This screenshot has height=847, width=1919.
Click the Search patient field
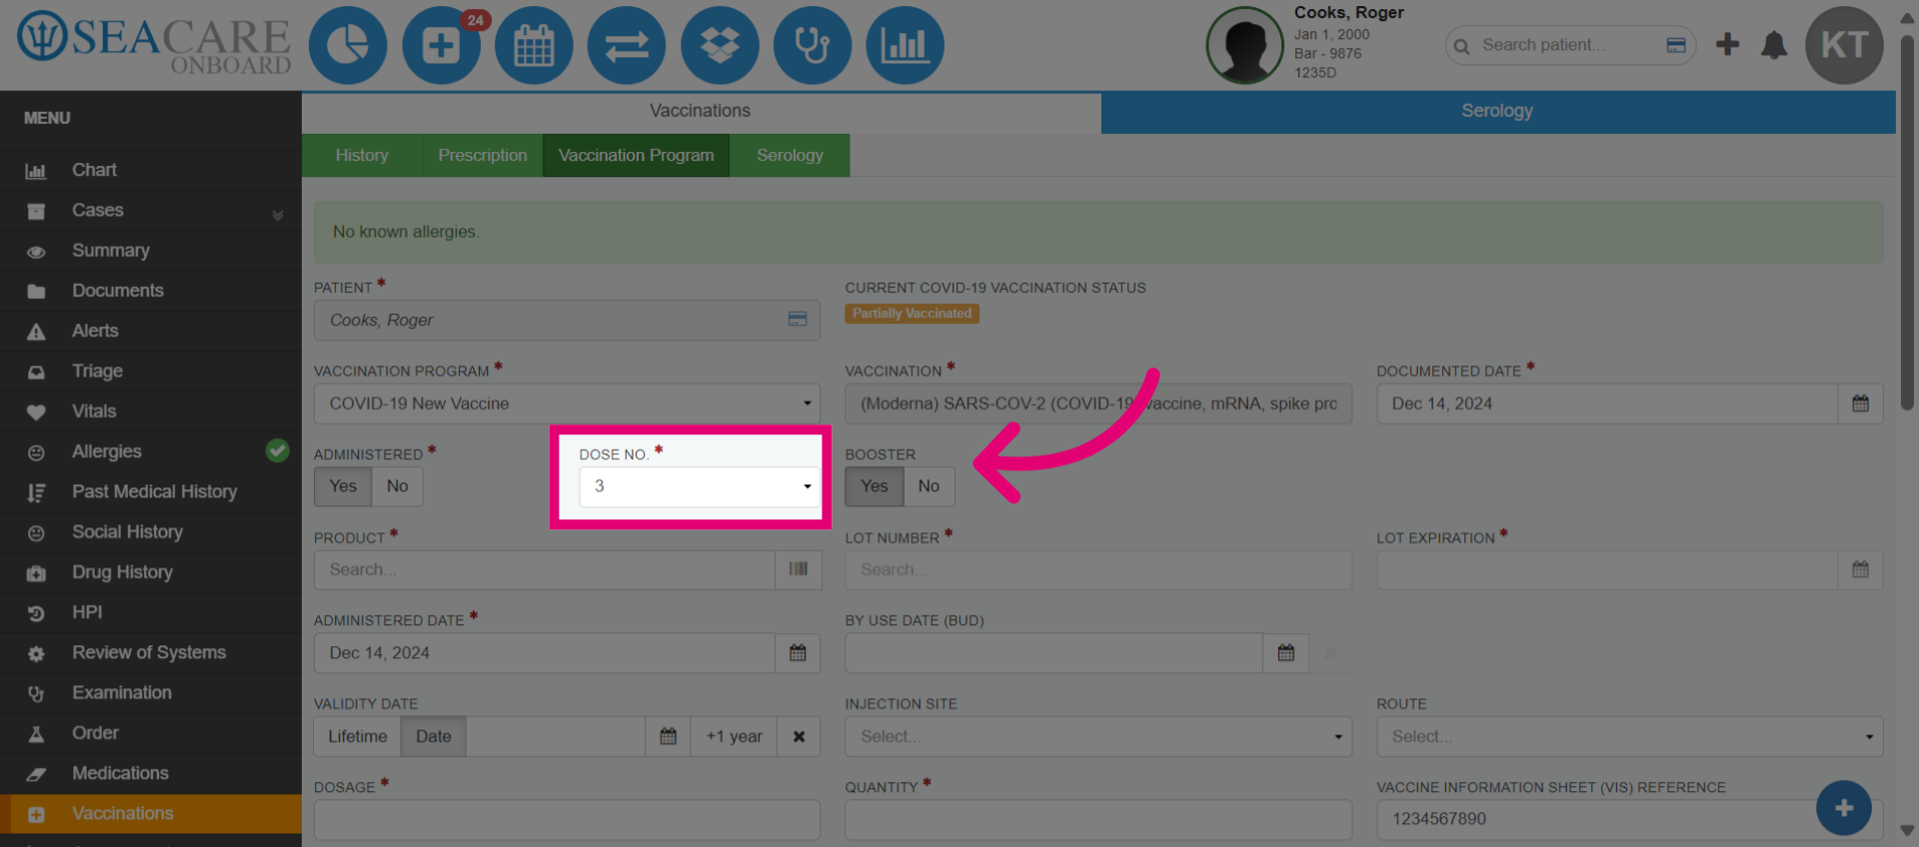1569,45
